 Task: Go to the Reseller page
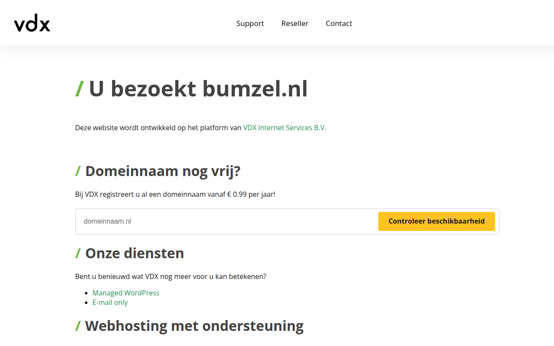click(295, 23)
